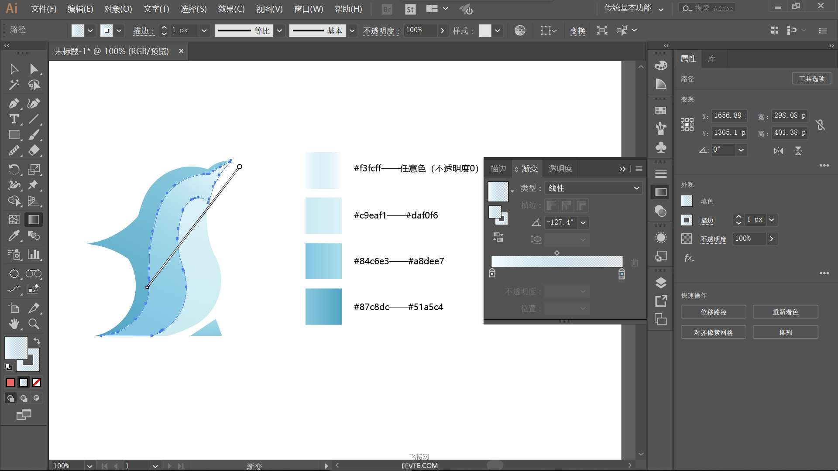Screen dimensions: 838x471
Task: Switch to the 透明度 tab
Action: tap(560, 169)
